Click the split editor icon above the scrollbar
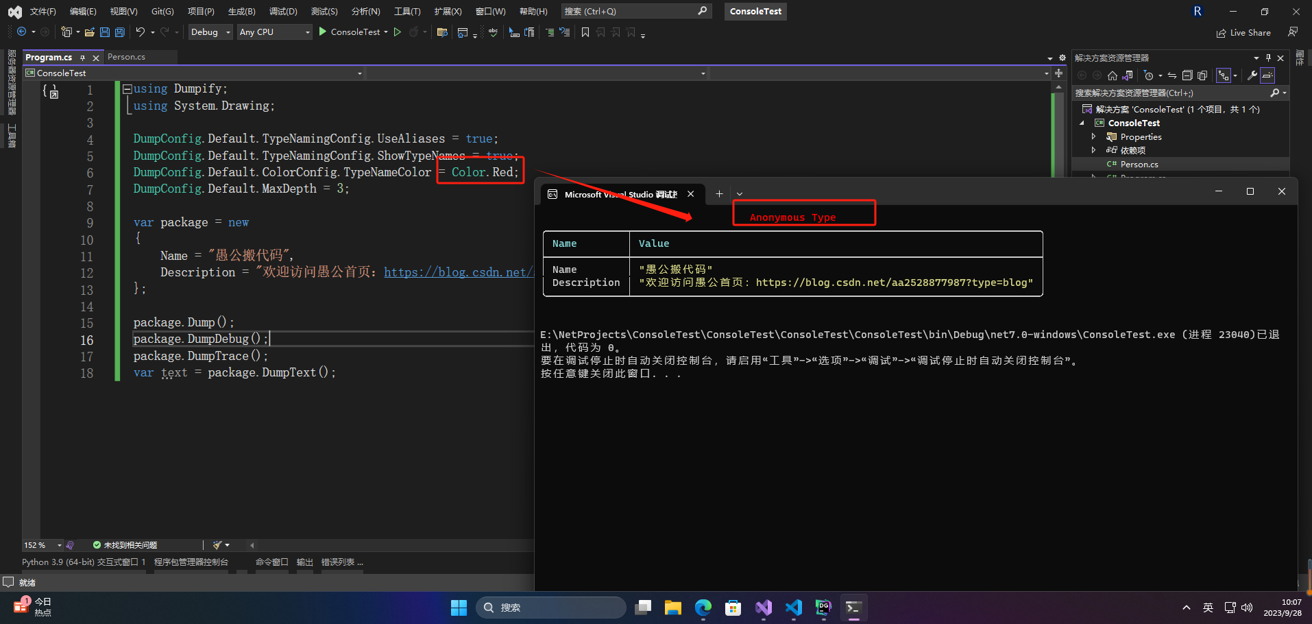The height and width of the screenshot is (624, 1312). coord(1059,73)
